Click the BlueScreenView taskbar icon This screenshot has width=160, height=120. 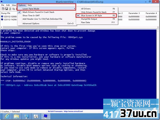click(46, 116)
